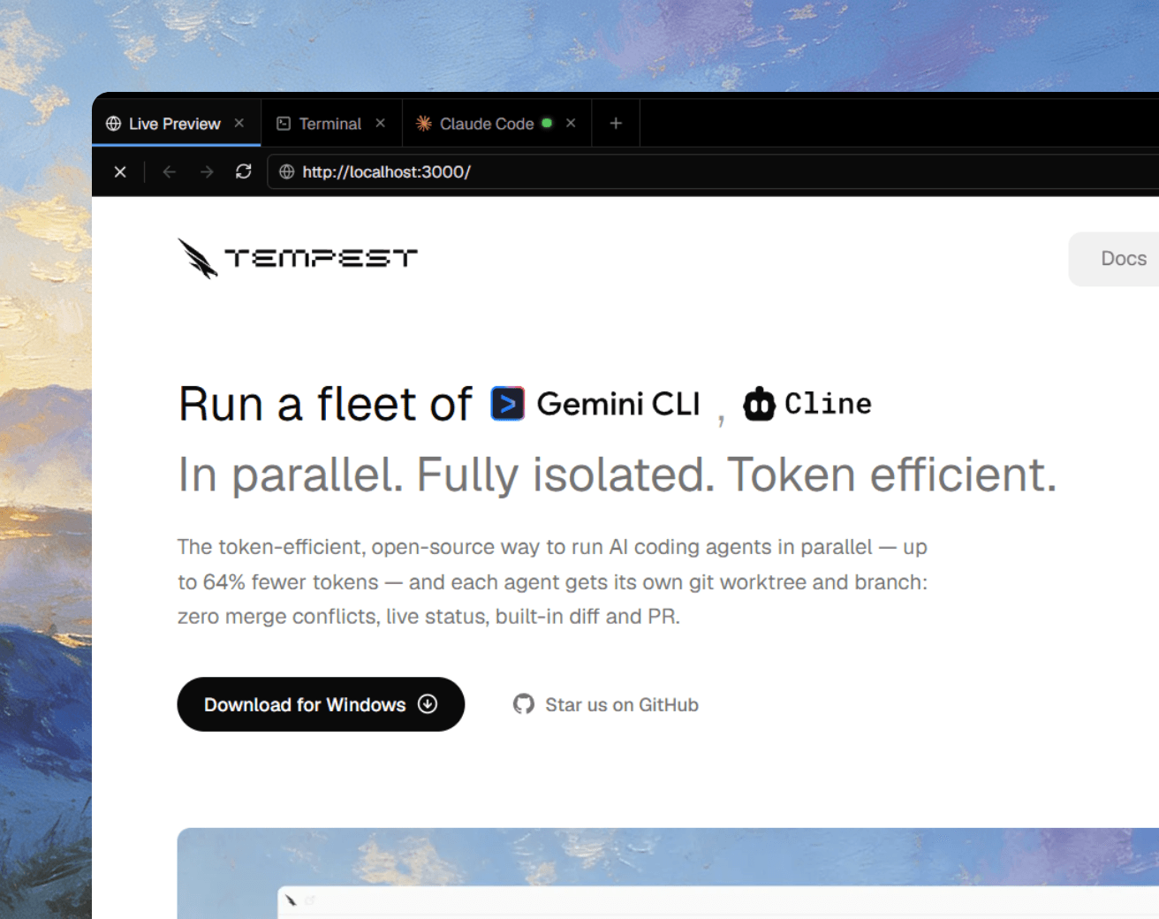Open the Terminal tab
Screen dimensions: 1159x919
(x=330, y=124)
